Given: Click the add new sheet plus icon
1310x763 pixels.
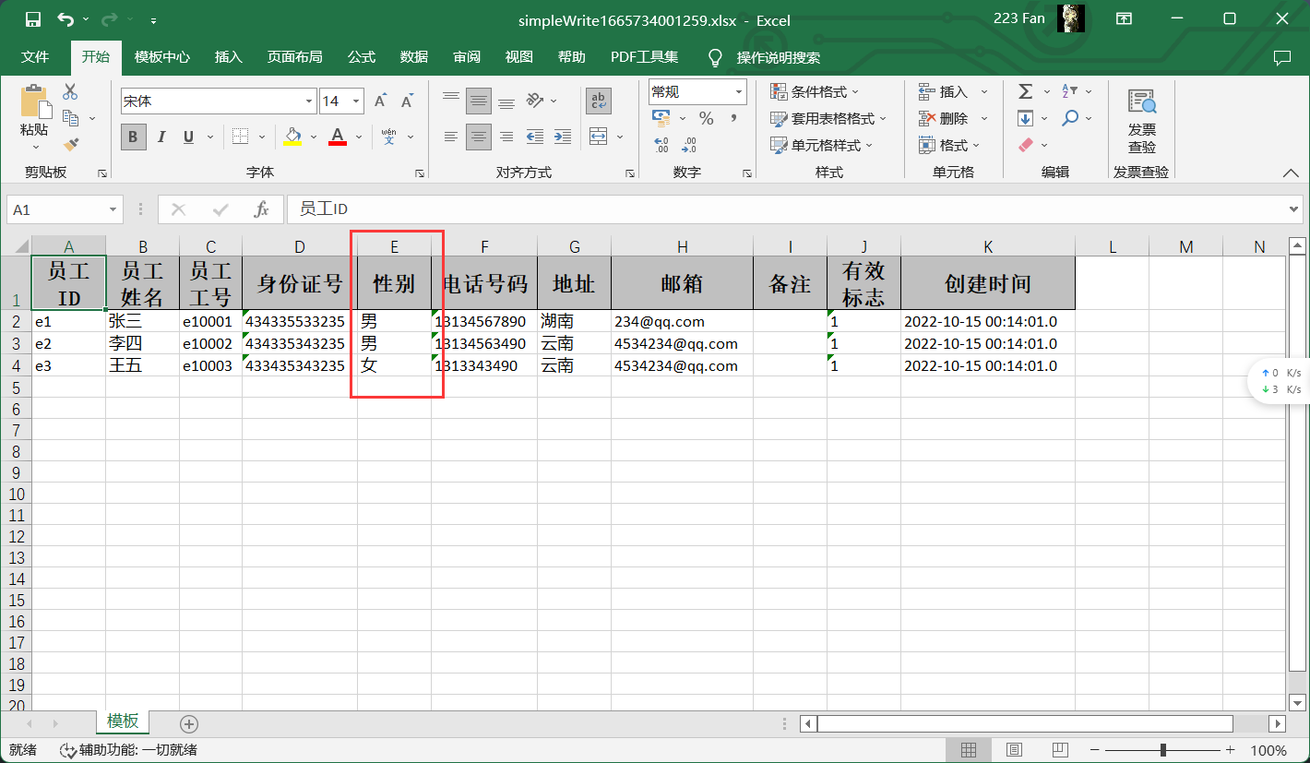Looking at the screenshot, I should pos(189,724).
